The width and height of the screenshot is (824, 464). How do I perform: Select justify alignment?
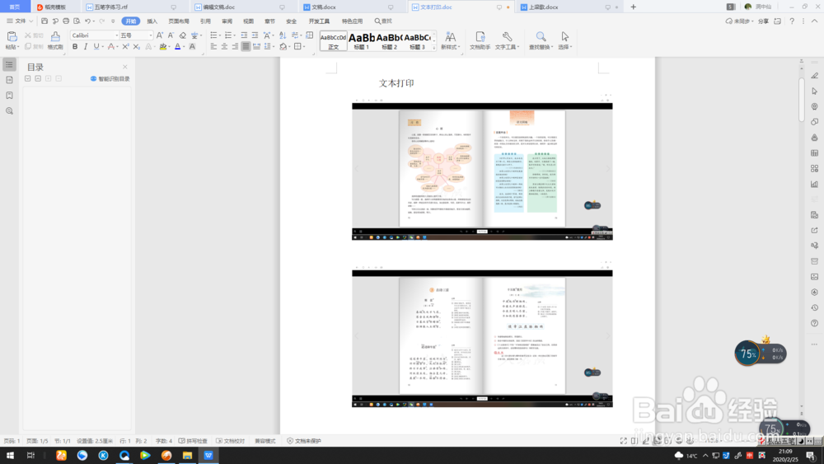[x=246, y=47]
